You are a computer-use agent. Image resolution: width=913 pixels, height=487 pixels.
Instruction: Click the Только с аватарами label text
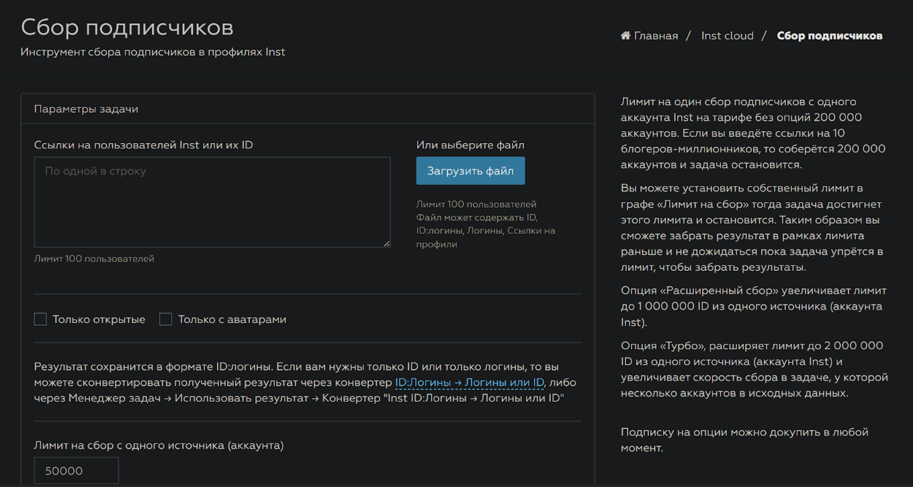pos(232,319)
